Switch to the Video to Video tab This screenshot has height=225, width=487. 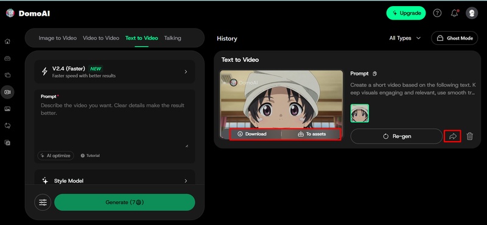pyautogui.click(x=101, y=38)
